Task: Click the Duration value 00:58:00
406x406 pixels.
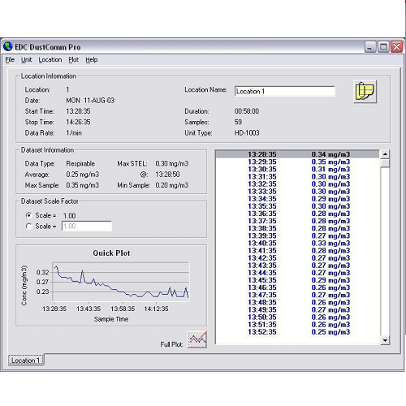Action: [247, 111]
